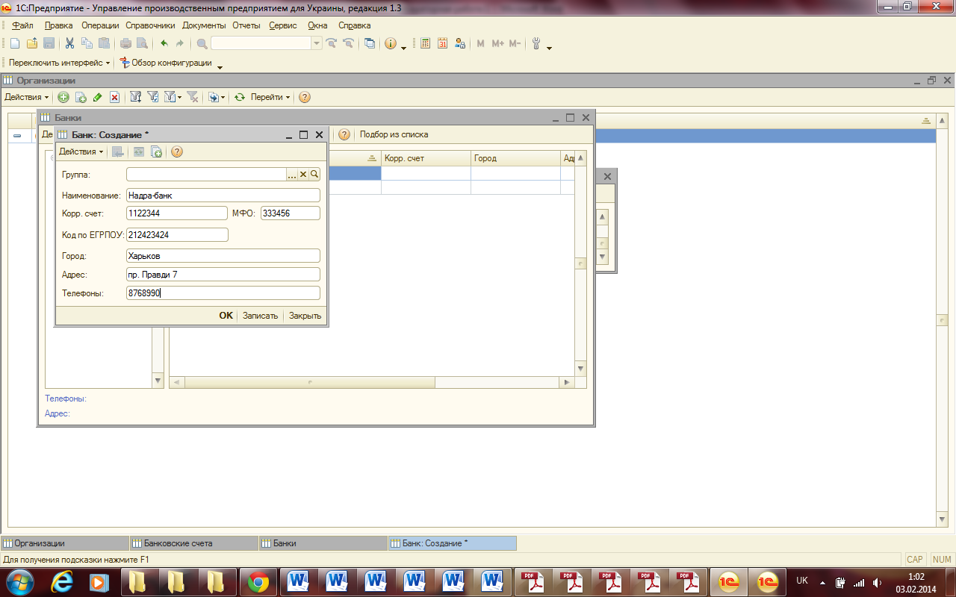Open help icon in the Банки window toolbar
Screen dimensions: 956x597
point(344,134)
